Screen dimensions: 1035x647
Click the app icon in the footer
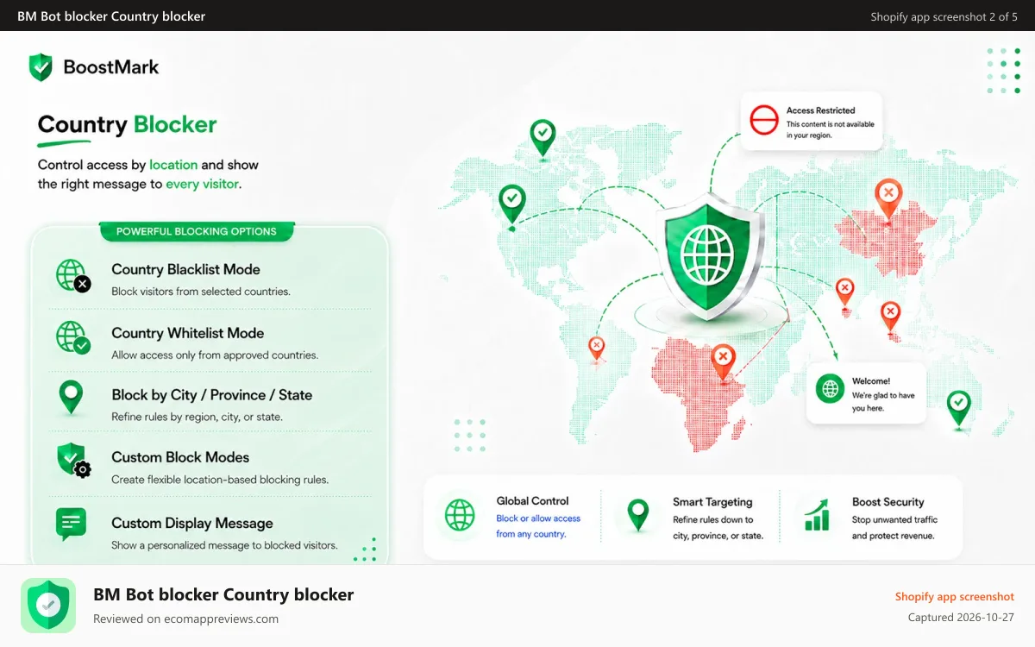48,606
